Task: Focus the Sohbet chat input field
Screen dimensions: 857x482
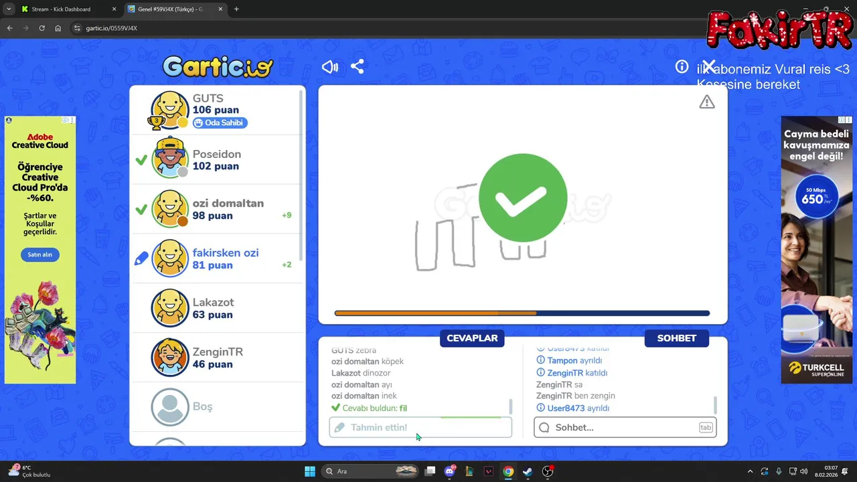Action: point(625,427)
